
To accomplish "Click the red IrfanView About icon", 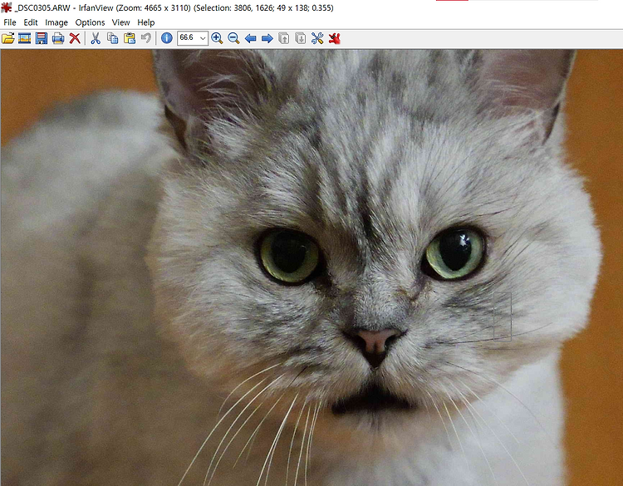I will [x=335, y=38].
